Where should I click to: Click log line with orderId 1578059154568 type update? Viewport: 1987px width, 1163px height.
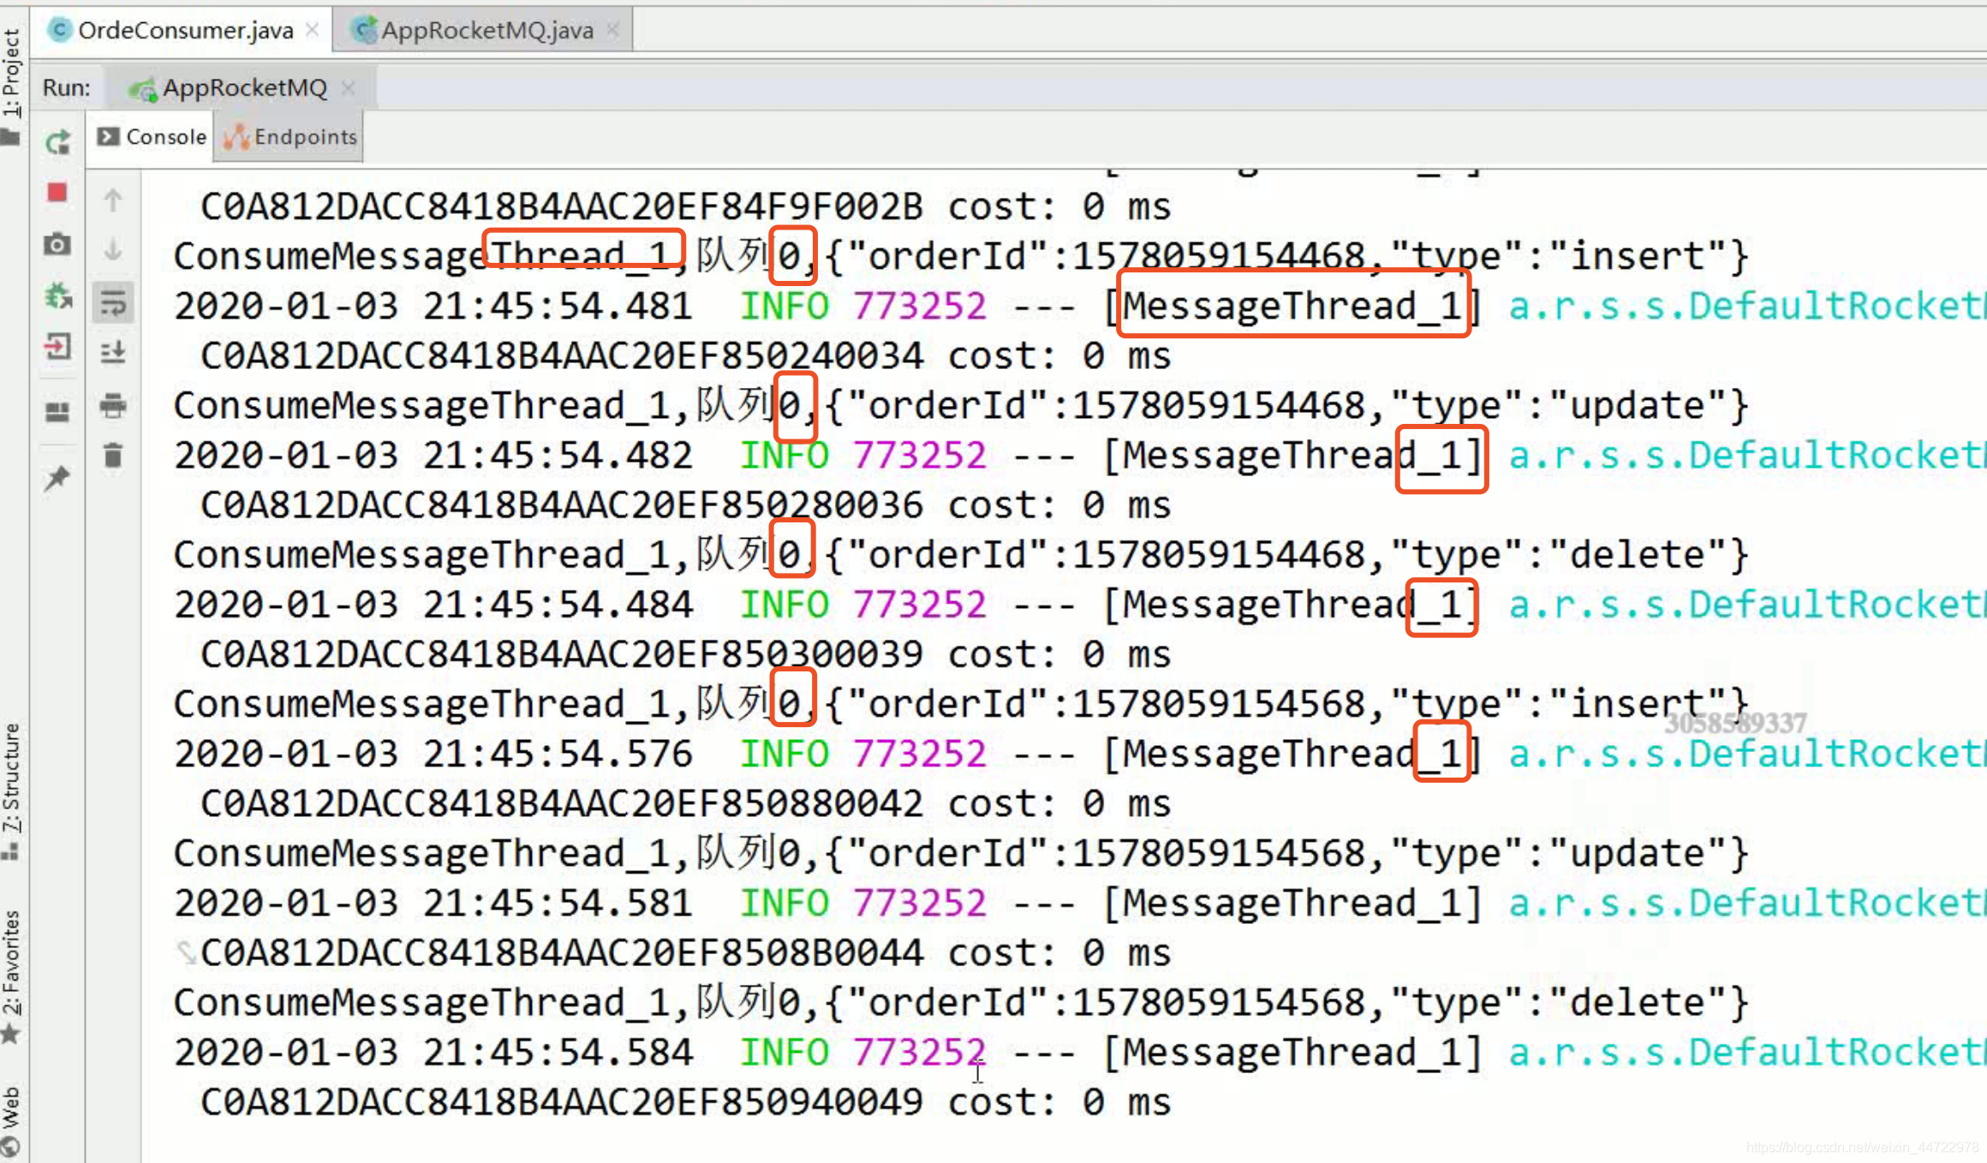[961, 853]
